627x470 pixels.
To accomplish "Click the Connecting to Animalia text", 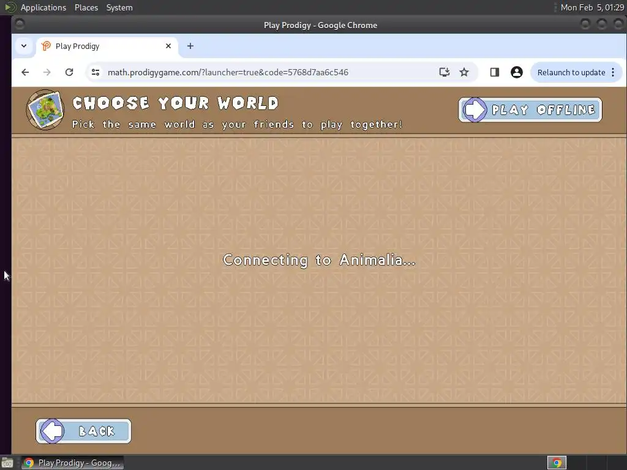I will 319,260.
